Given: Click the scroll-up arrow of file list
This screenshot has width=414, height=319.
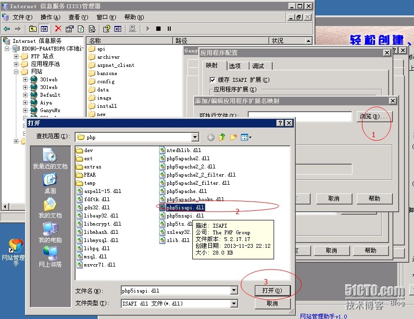Looking at the screenshot, I should tap(308, 41).
